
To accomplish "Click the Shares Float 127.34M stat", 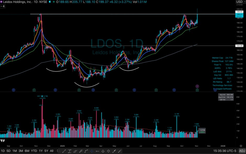I will [222, 61].
